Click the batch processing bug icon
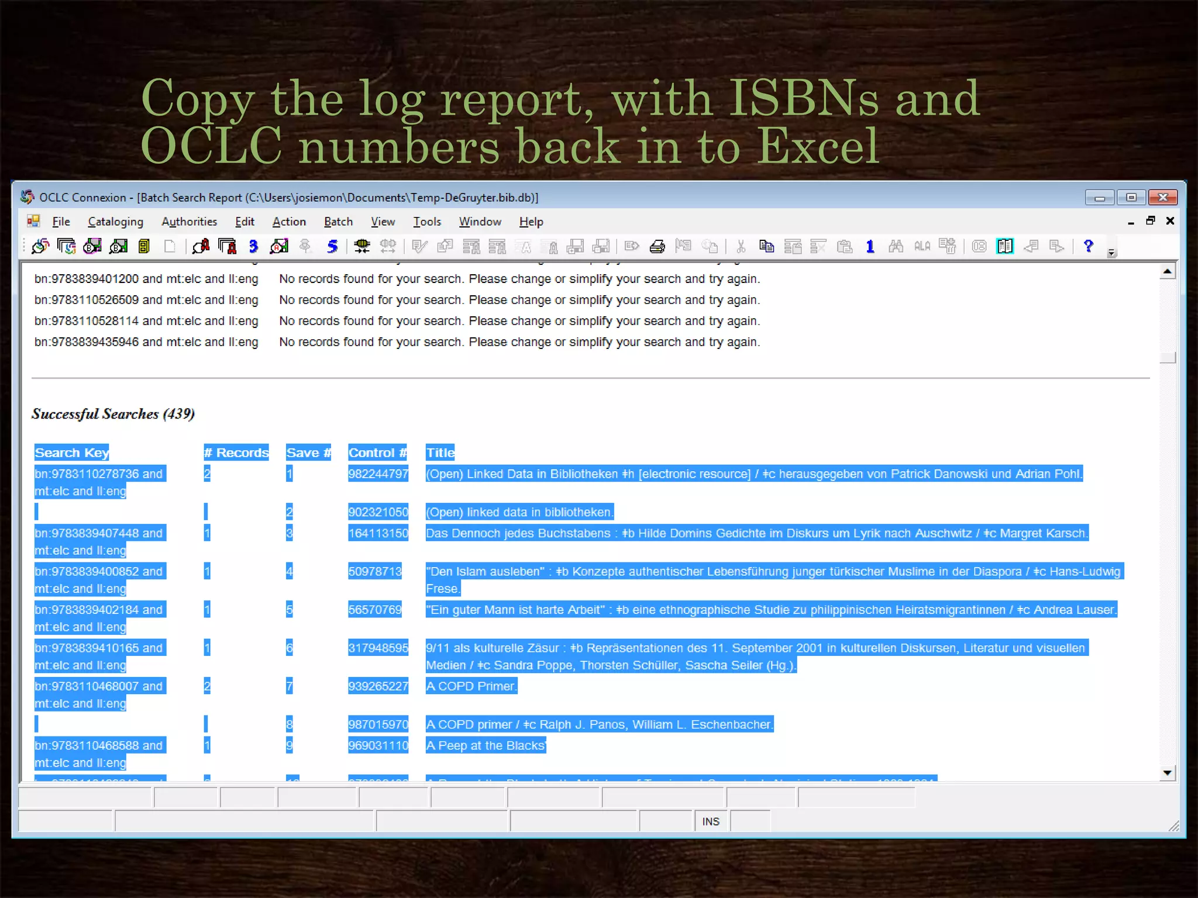This screenshot has width=1198, height=898. point(362,246)
